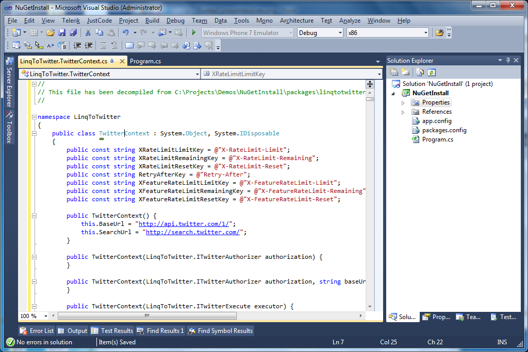
Task: Click the Undo arrow icon
Action: tap(126, 32)
